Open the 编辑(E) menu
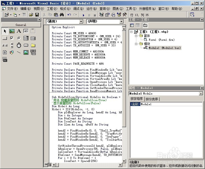 [25, 9]
